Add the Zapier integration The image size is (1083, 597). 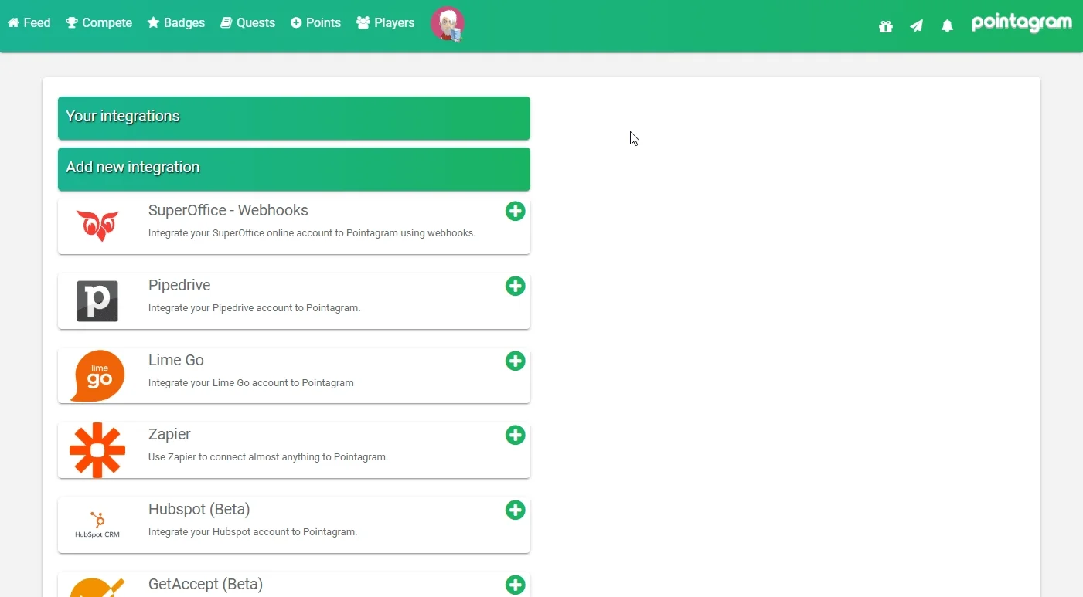pos(515,436)
